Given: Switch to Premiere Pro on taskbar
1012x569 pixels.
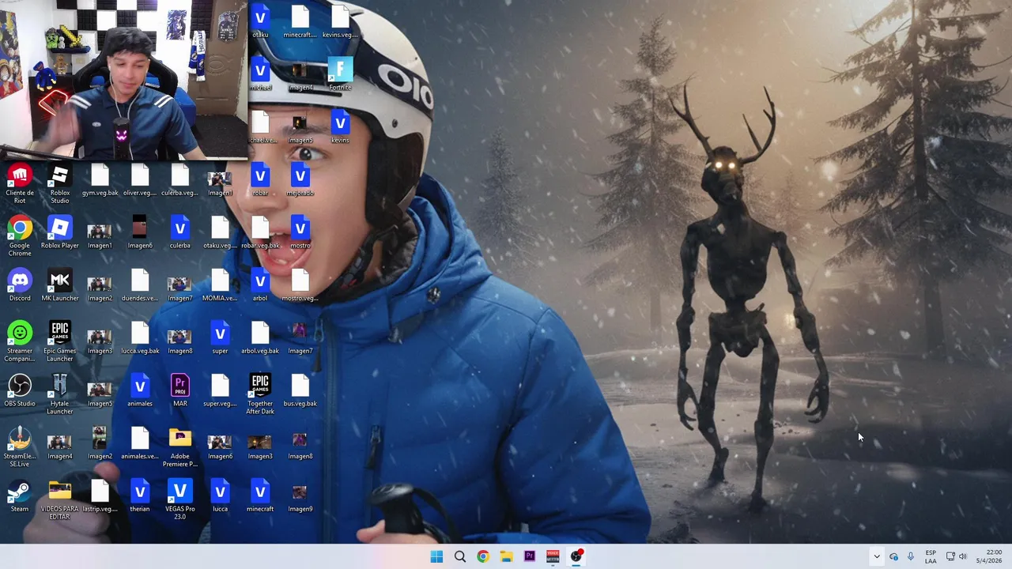Looking at the screenshot, I should coord(530,556).
